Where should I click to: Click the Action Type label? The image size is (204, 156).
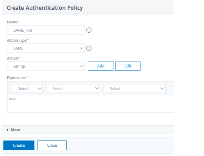pyautogui.click(x=18, y=40)
